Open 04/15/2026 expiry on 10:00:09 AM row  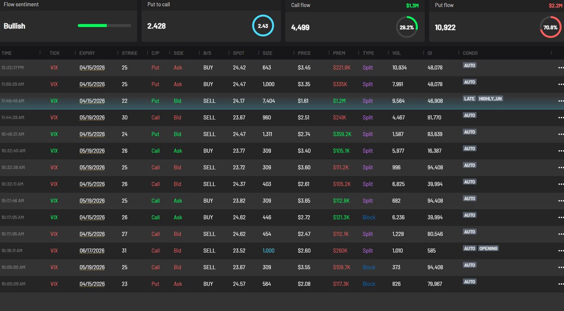pyautogui.click(x=92, y=284)
